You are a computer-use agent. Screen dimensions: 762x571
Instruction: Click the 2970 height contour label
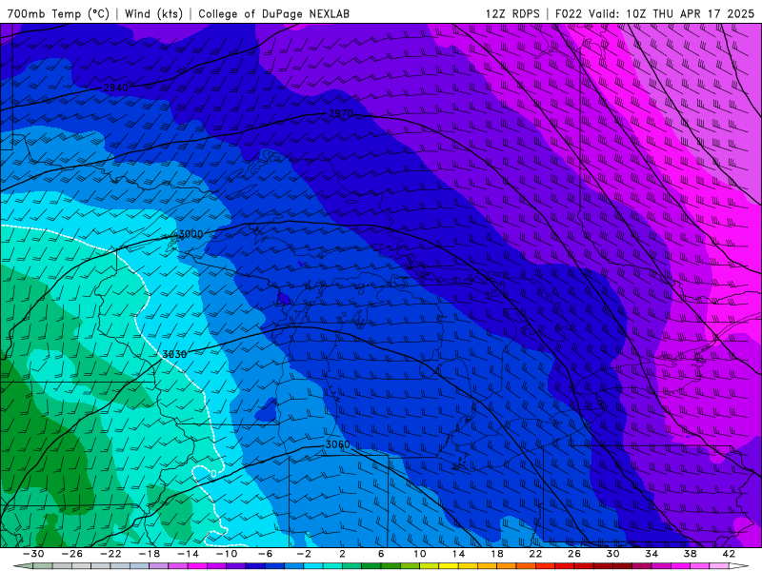click(341, 113)
